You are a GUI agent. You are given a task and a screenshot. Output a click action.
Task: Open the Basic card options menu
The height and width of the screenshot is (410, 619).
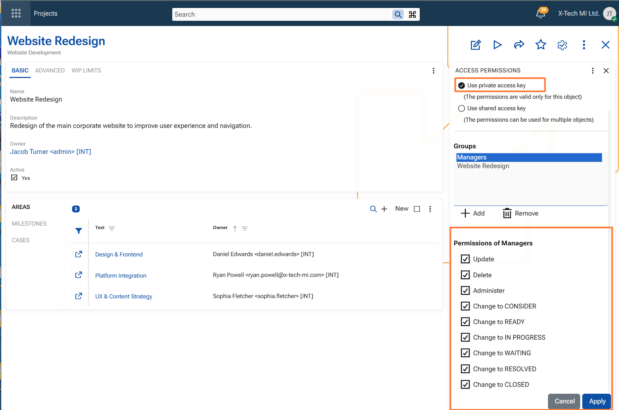[433, 71]
